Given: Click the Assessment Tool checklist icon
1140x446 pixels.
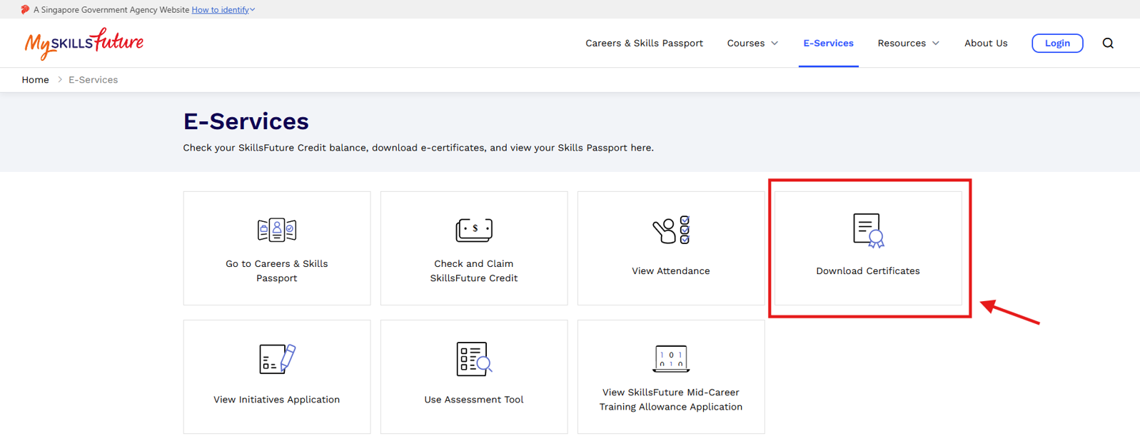Looking at the screenshot, I should coord(474,359).
